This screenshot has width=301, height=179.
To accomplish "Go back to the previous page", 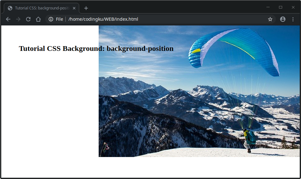I will (8, 19).
